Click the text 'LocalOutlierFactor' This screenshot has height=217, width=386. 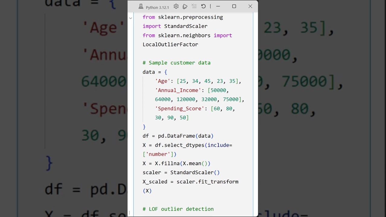[170, 44]
